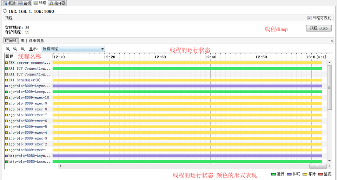This screenshot has height=180, width=337.
Task: Click green state icon of http-bio-8080-Acce thread
Action: (x=6, y=162)
